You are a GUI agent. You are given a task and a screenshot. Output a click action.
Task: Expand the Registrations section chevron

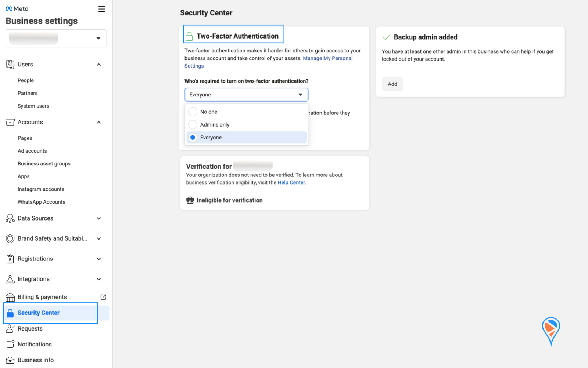click(x=99, y=259)
